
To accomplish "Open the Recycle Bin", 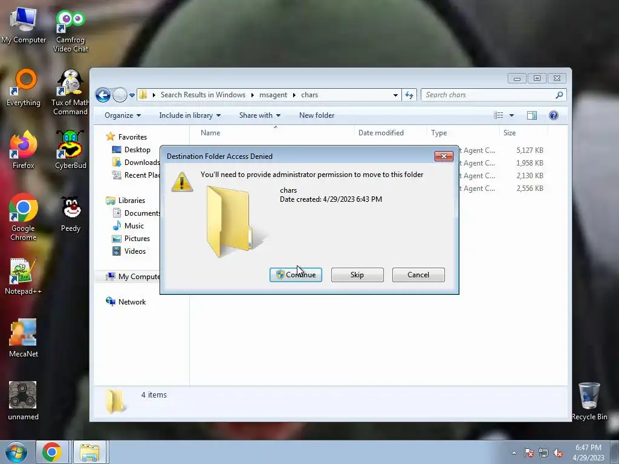I will 589,402.
